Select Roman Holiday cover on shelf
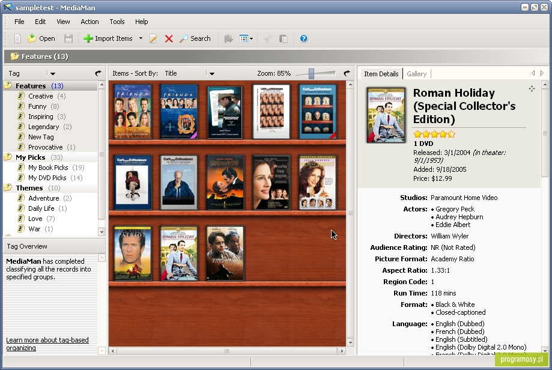This screenshot has height=370, width=552. (x=179, y=253)
